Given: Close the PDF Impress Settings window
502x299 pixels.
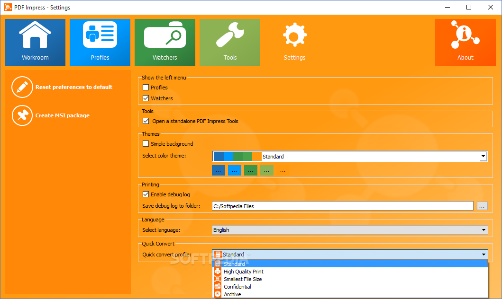Looking at the screenshot, I should 491,7.
